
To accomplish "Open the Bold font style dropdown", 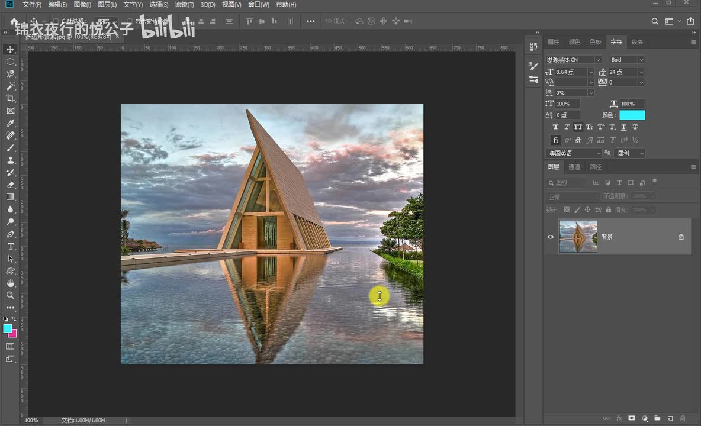I will (641, 60).
